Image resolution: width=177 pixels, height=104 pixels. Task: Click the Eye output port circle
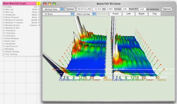point(39,7)
